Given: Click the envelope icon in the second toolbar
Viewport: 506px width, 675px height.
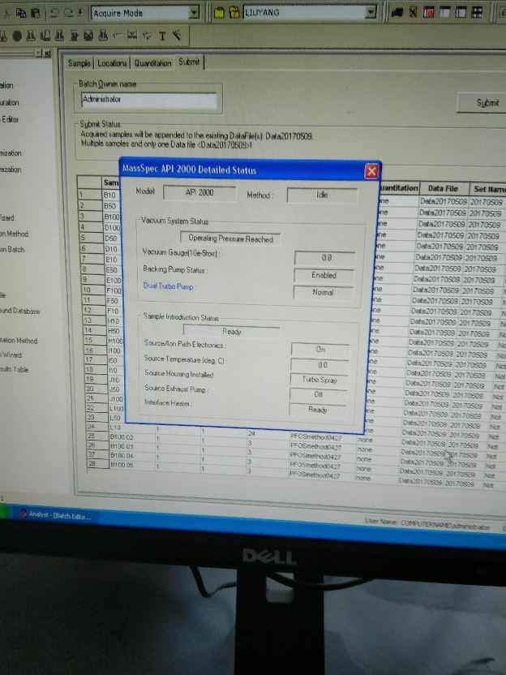Looking at the screenshot, I should click(x=88, y=37).
